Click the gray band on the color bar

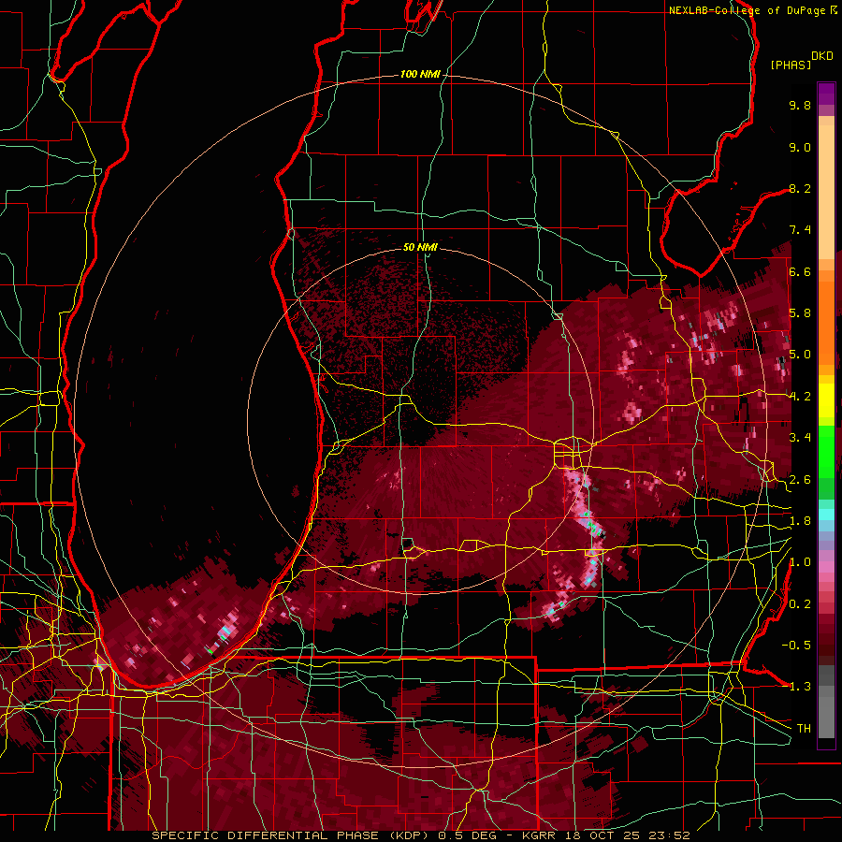[x=826, y=704]
